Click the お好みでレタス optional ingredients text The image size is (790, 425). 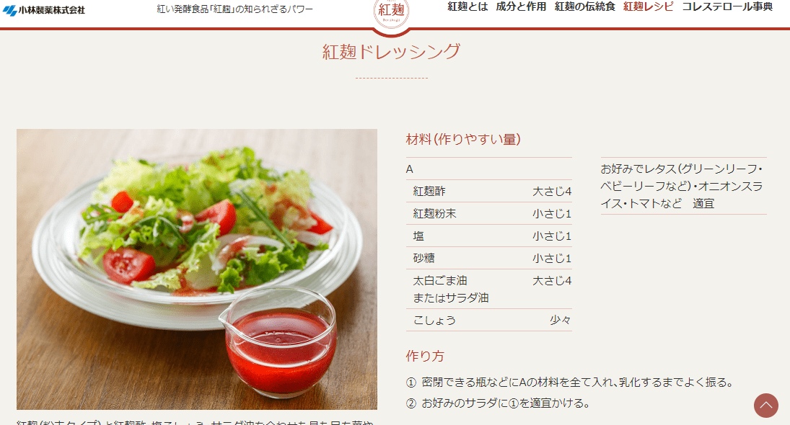(x=683, y=186)
